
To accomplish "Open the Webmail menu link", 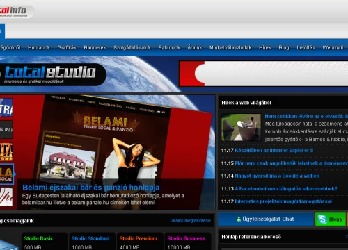I will coord(333,47).
